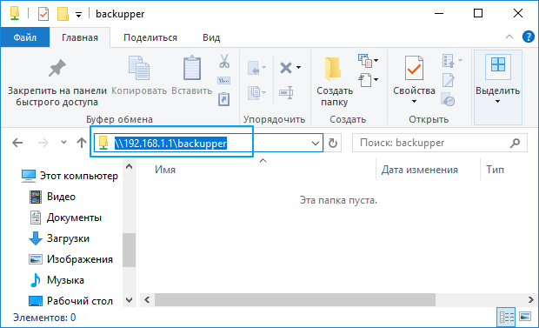Click the Paste (Вставить) clipboard icon
Viewport: 539px width, 328px height.
[x=192, y=68]
